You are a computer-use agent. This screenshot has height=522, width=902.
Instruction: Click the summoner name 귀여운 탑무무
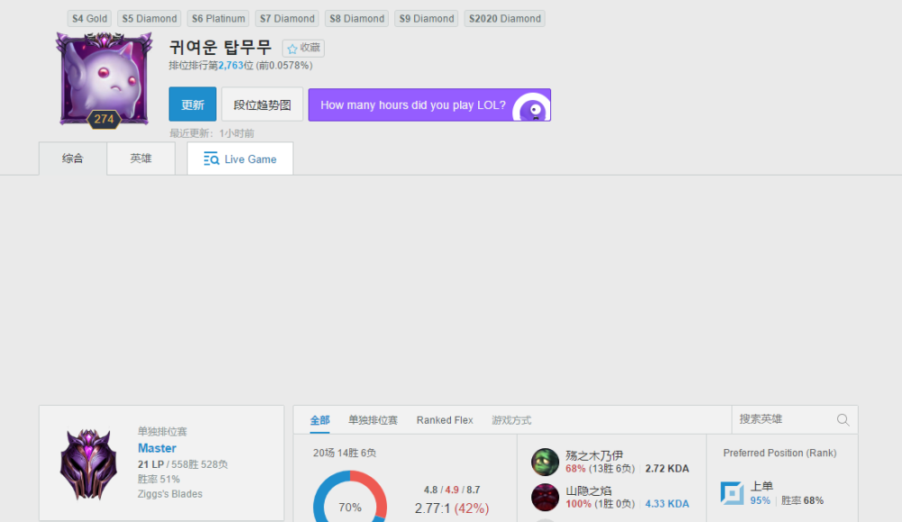click(x=220, y=47)
